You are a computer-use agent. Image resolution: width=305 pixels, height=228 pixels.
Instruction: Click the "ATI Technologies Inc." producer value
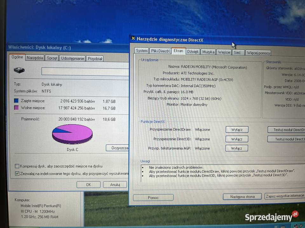(x=197, y=73)
